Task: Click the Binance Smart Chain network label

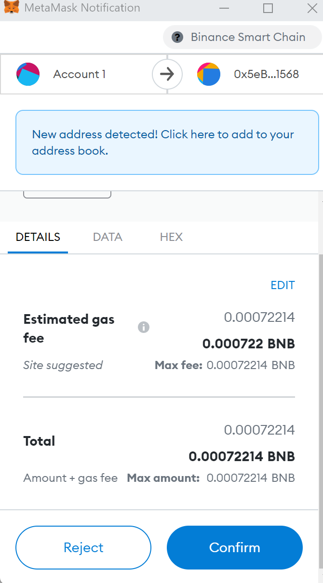Action: click(248, 37)
